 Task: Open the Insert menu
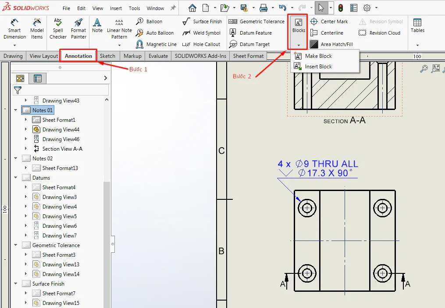coord(116,8)
